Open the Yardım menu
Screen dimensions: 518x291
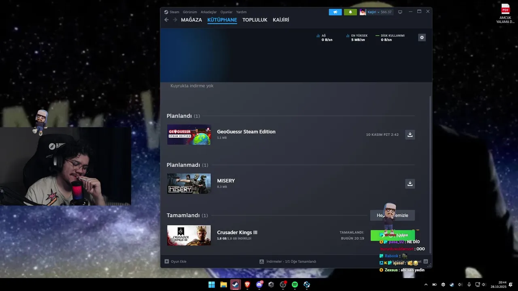point(241,12)
